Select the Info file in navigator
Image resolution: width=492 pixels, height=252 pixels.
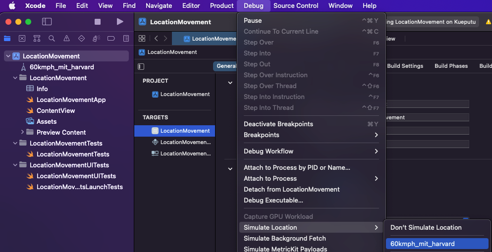[x=42, y=89]
